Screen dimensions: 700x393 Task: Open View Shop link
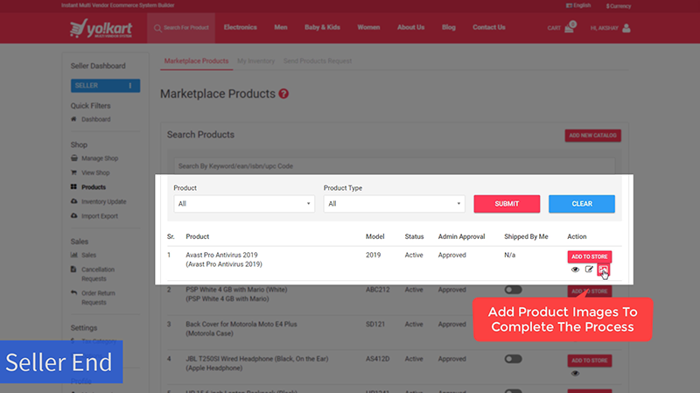click(95, 172)
